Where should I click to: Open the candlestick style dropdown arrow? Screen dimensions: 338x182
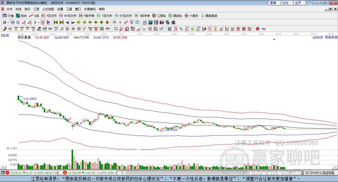[39, 22]
